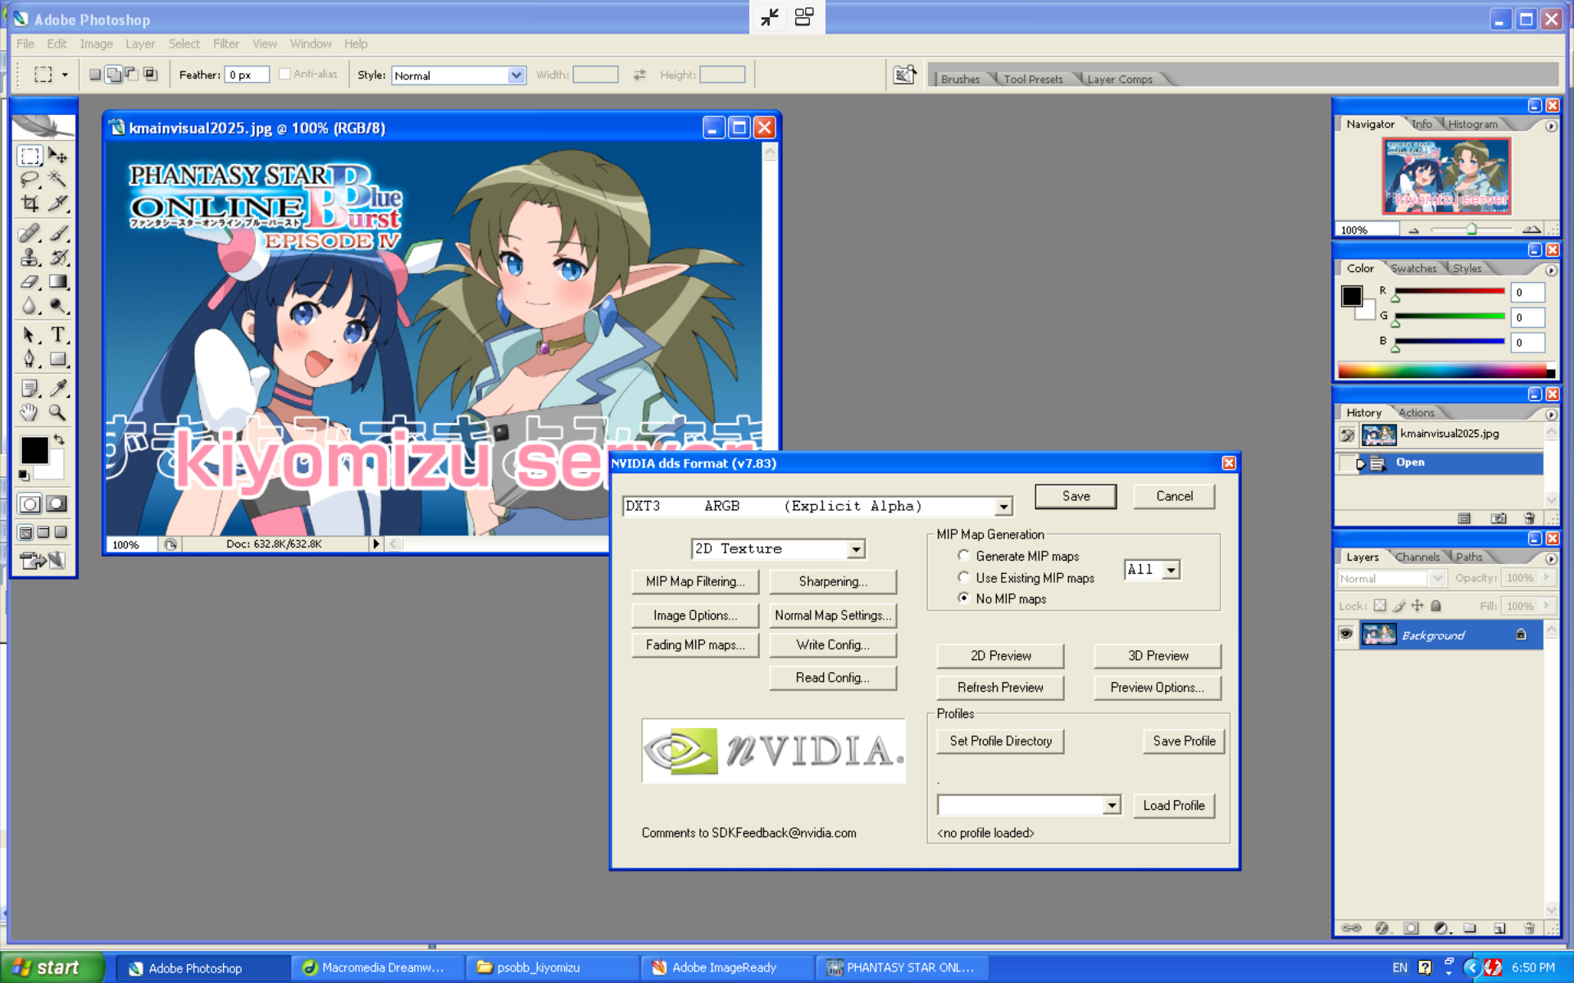Toggle the Anti-alias checkbox
The width and height of the screenshot is (1574, 983).
coord(284,74)
